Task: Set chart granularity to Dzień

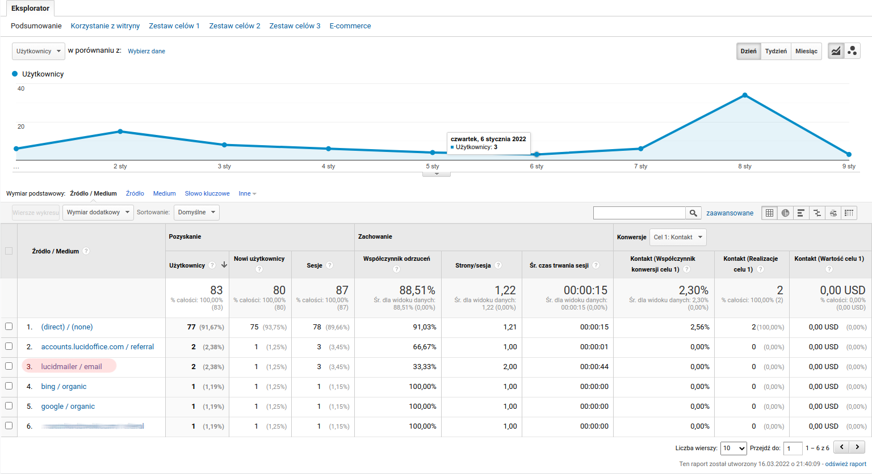Action: (x=748, y=51)
